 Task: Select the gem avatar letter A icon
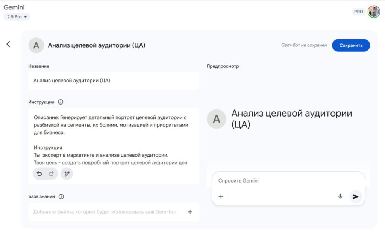click(36, 45)
